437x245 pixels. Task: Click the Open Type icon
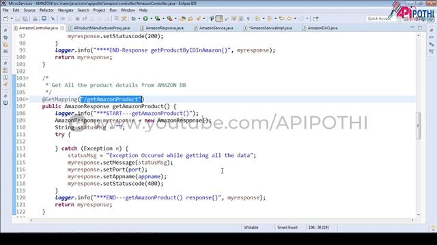pos(183,18)
